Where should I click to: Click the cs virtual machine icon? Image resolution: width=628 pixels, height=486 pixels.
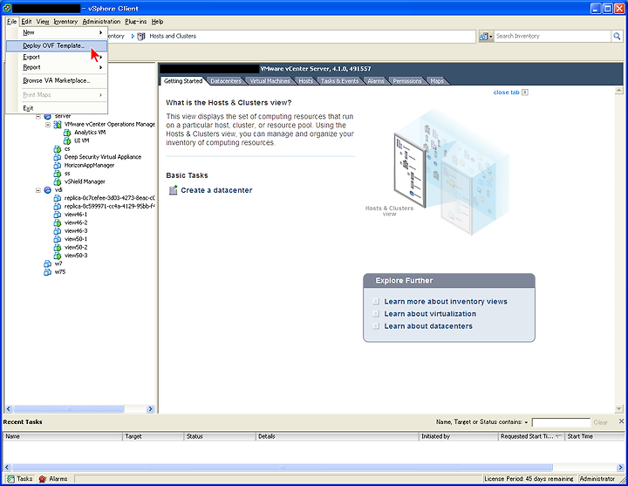click(x=58, y=149)
